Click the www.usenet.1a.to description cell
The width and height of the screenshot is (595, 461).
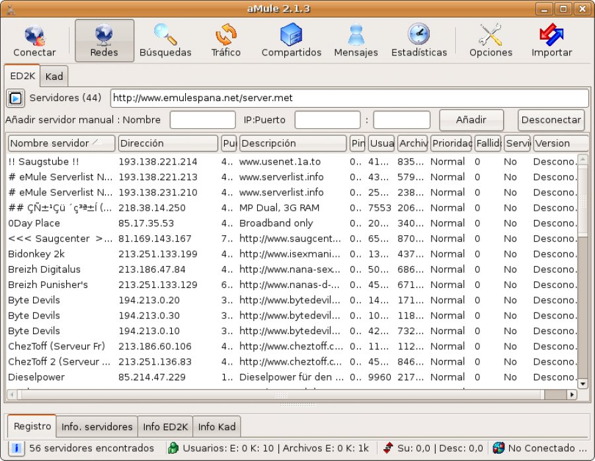pos(280,162)
